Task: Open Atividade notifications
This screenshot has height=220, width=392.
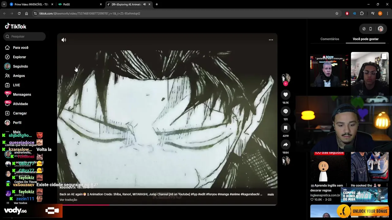Action: click(20, 104)
